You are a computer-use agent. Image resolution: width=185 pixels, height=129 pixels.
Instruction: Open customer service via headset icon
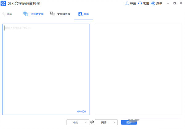click(140, 4)
